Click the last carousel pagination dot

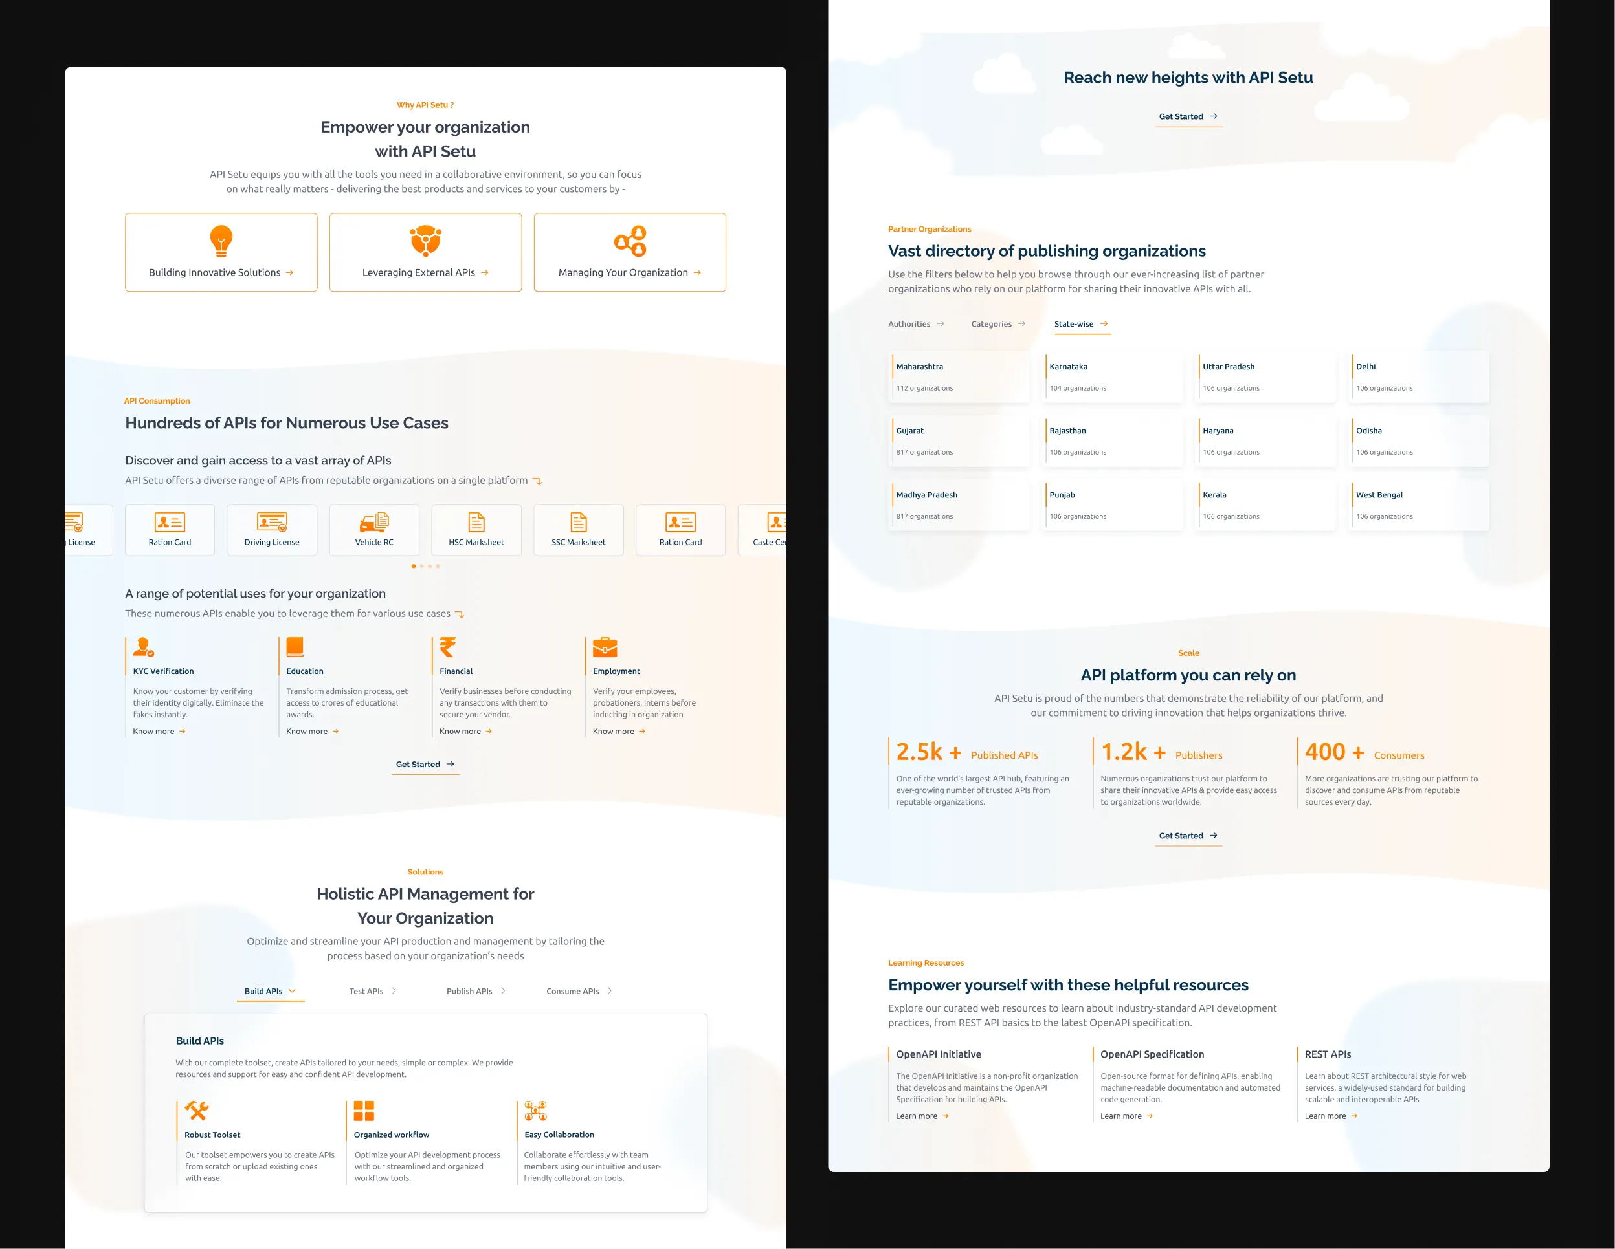tap(438, 566)
